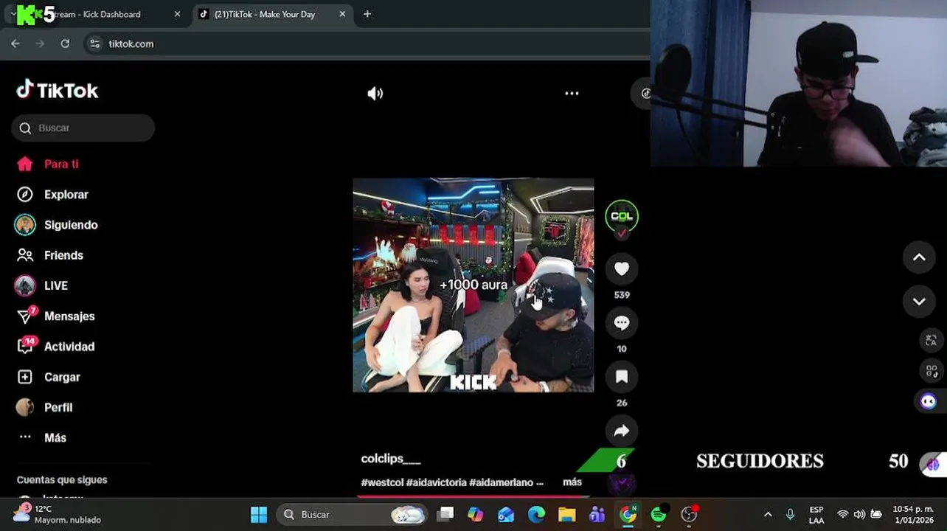This screenshot has height=531, width=947.
Task: Open File Explorer from the taskbar
Action: (566, 515)
